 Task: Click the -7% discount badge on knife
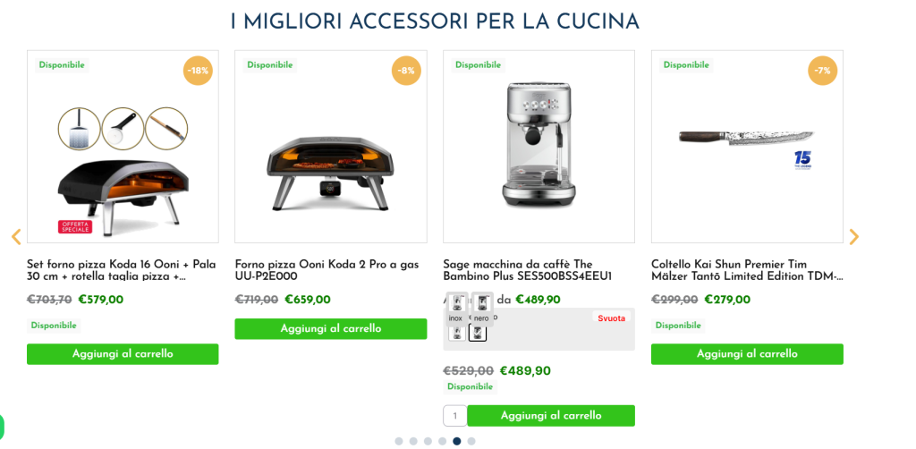coord(823,71)
